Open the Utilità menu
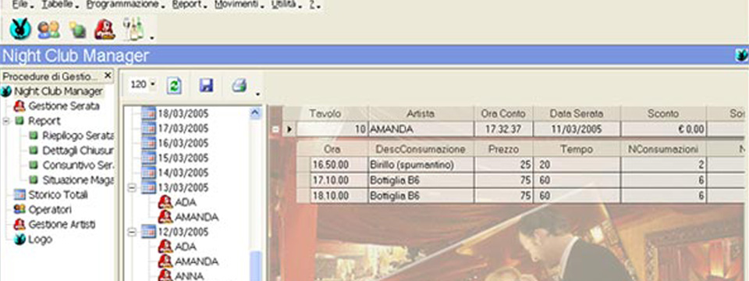 (x=286, y=5)
